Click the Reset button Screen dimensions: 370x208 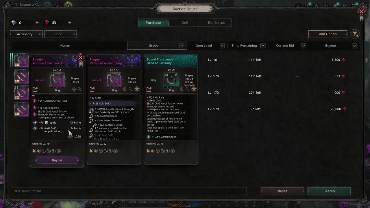pos(282,191)
